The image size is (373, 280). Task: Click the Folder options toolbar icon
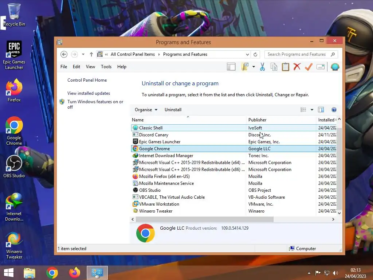click(245, 67)
